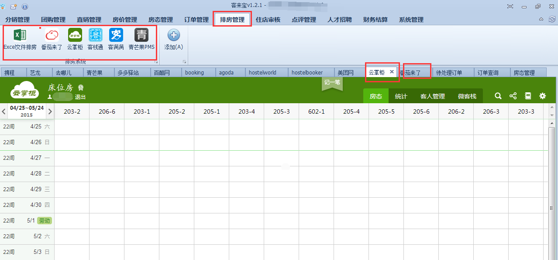The height and width of the screenshot is (260, 558).
Task: Switch to the 微客栈 view tab
Action: click(x=467, y=96)
